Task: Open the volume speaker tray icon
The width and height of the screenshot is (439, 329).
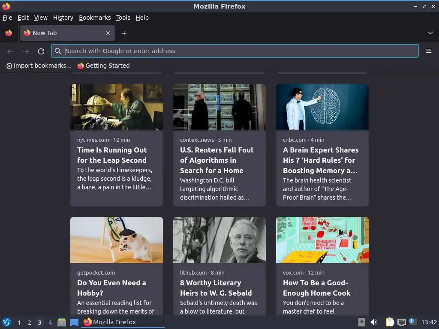Action: [374, 322]
